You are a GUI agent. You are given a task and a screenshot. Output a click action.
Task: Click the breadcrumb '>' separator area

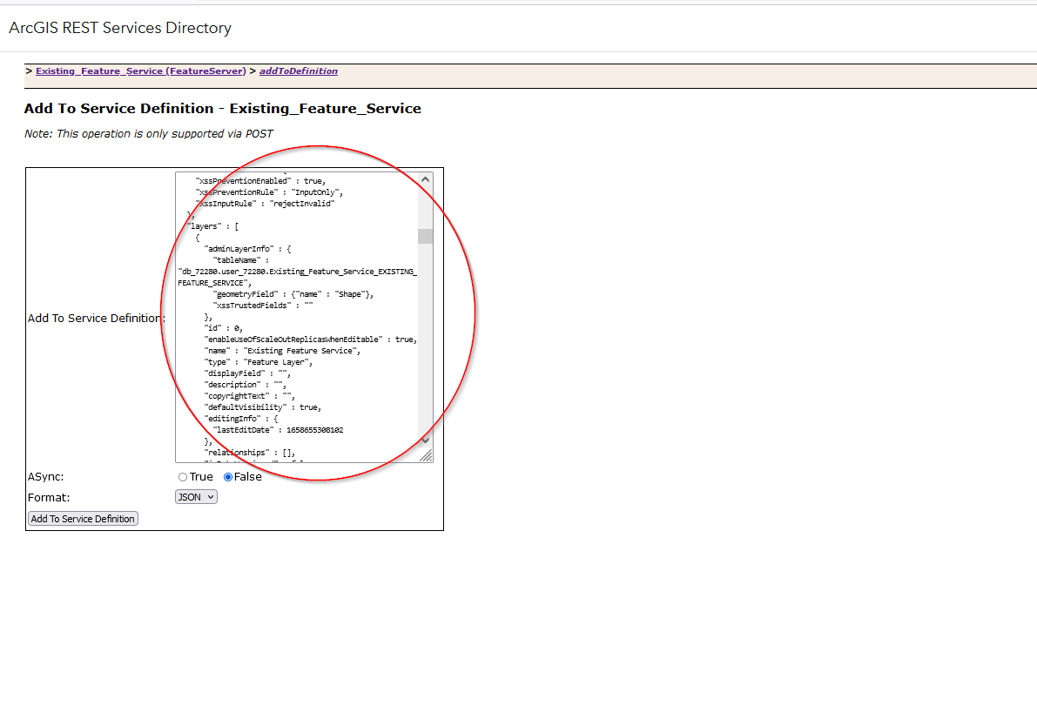coord(30,71)
